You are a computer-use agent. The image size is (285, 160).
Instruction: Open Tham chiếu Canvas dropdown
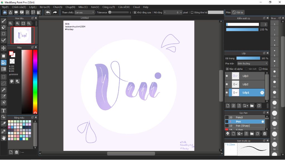point(85,12)
